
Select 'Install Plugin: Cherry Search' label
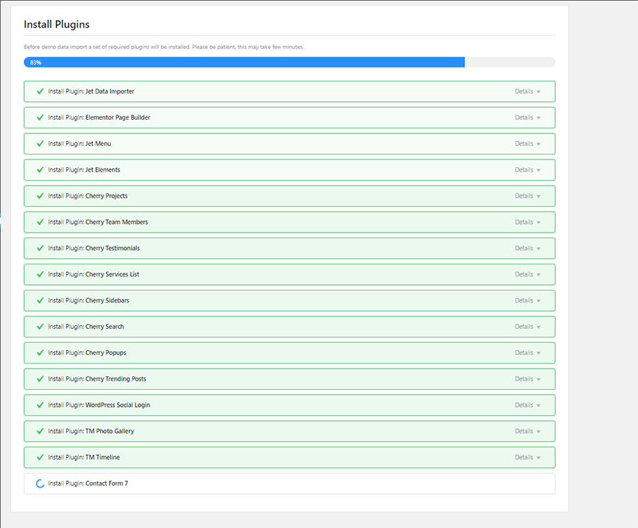pos(86,327)
